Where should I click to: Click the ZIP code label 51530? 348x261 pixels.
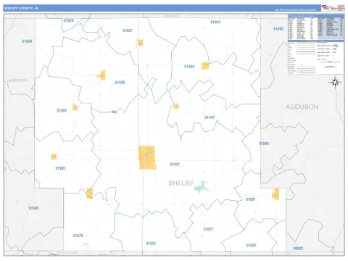tap(120, 83)
